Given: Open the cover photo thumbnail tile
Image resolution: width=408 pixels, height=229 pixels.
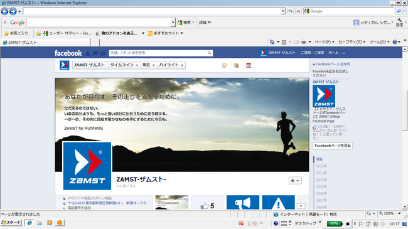Looking at the screenshot, I should point(172,202).
